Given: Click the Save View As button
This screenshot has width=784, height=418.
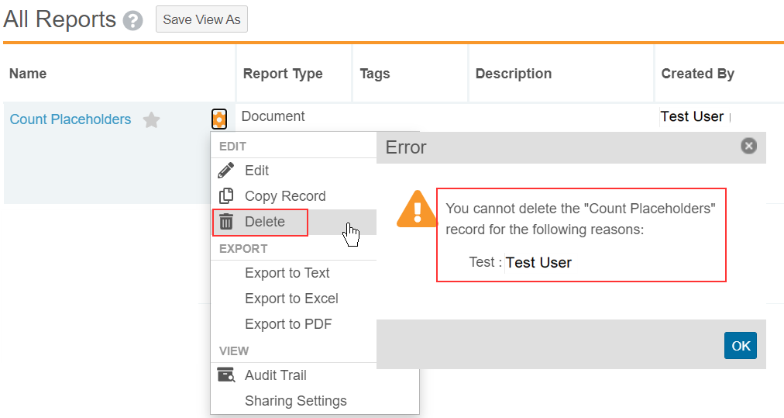Looking at the screenshot, I should 201,19.
